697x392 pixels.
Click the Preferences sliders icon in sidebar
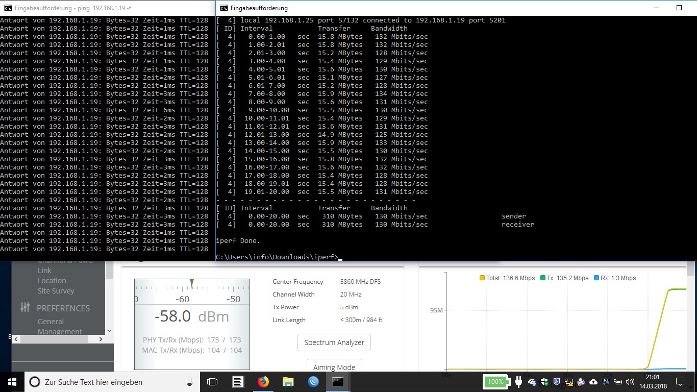(x=25, y=307)
